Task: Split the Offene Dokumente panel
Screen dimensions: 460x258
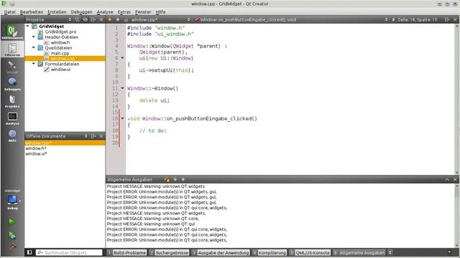Action: [x=93, y=136]
